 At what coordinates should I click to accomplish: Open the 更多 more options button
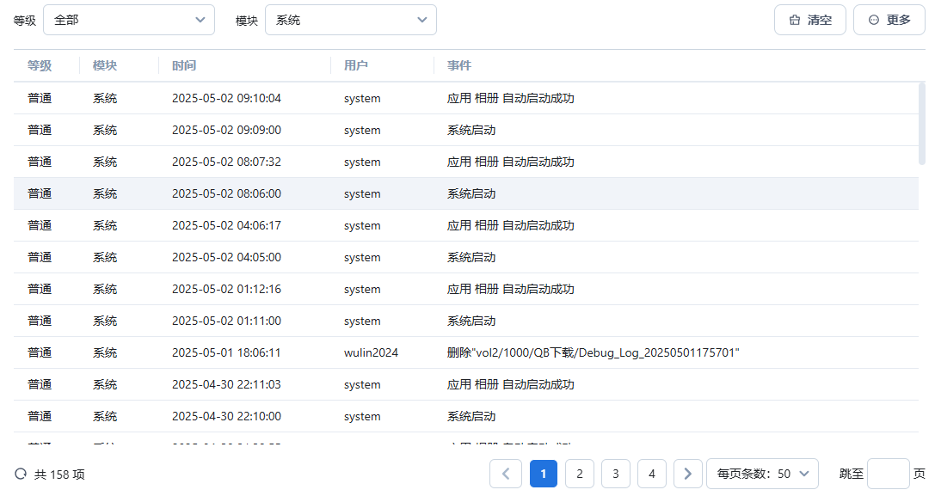tap(889, 20)
